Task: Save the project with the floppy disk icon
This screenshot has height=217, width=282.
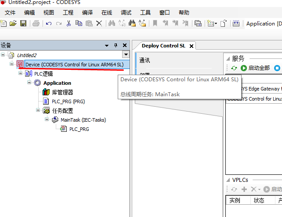Action: pos(23,23)
